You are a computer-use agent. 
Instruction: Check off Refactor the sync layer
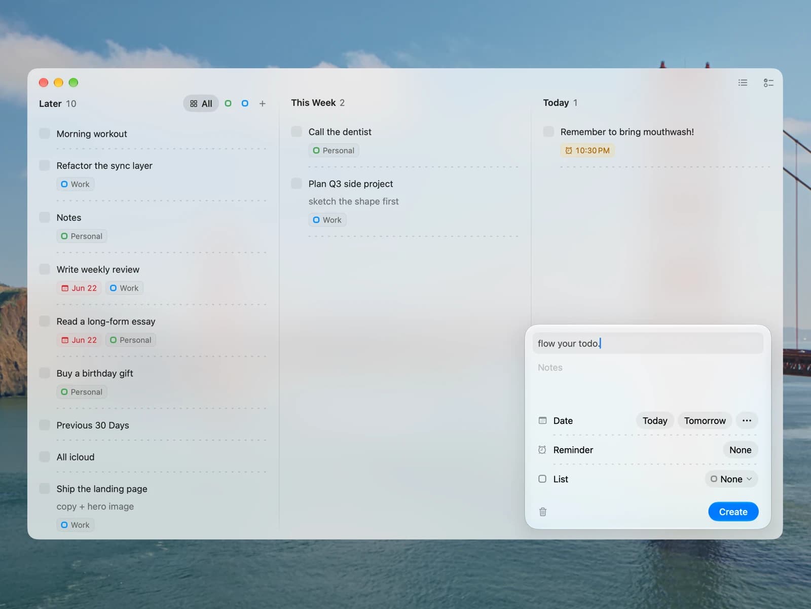[45, 165]
